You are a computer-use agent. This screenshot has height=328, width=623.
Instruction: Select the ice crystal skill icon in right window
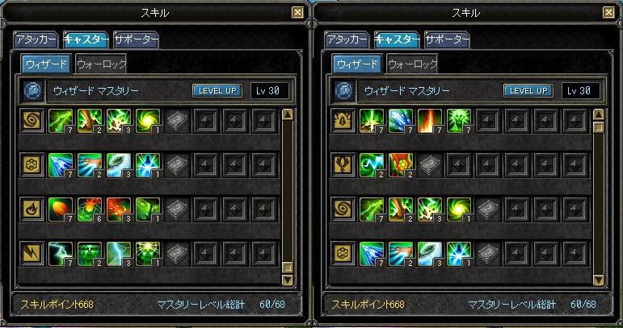pos(401,121)
